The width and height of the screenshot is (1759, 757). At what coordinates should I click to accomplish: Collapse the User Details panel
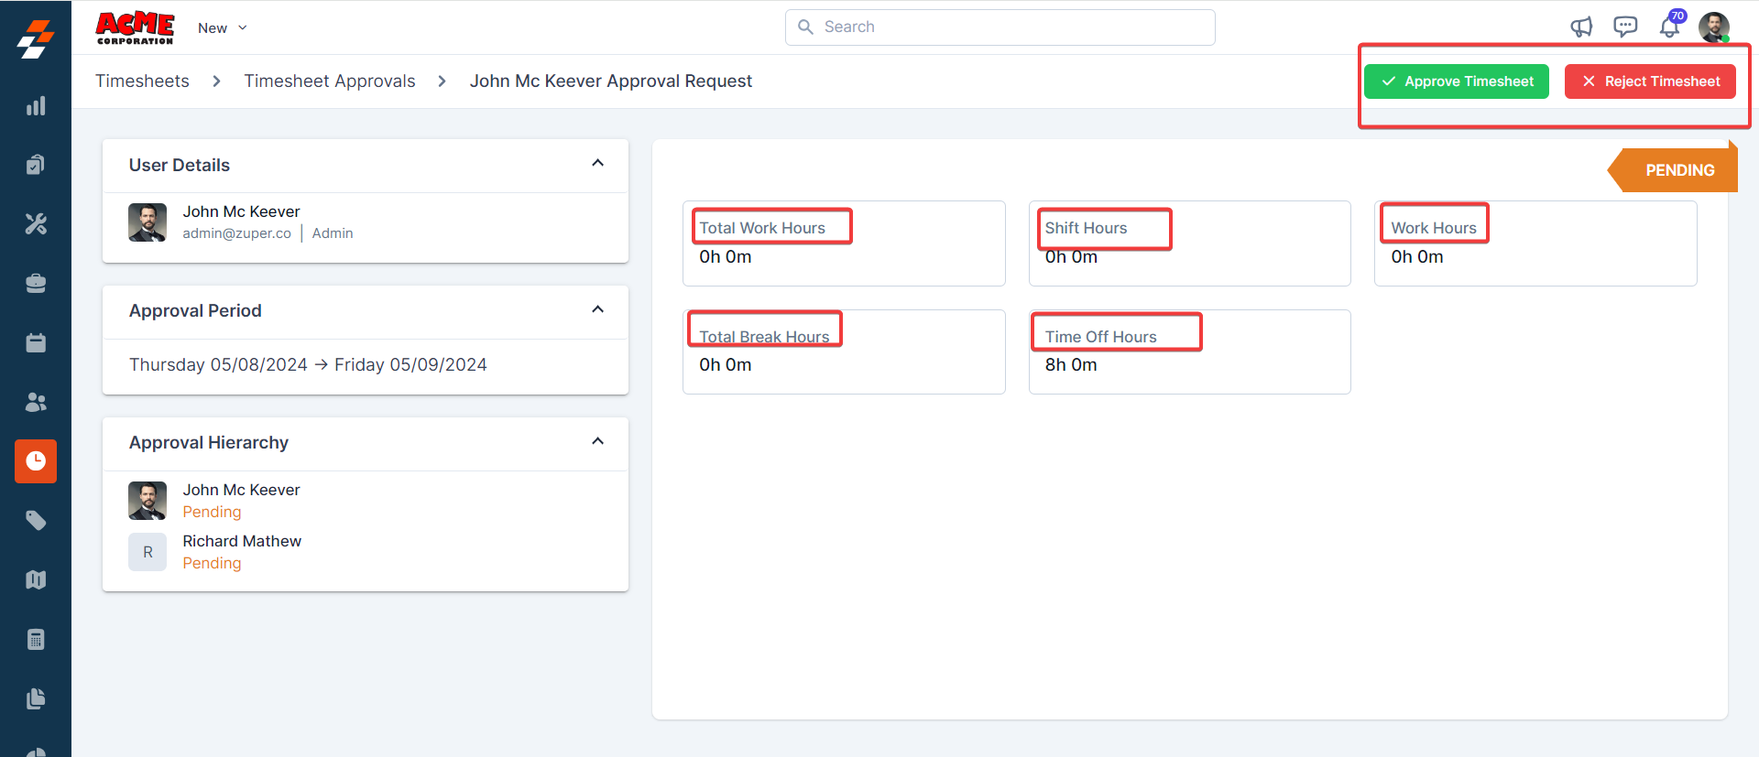[598, 164]
